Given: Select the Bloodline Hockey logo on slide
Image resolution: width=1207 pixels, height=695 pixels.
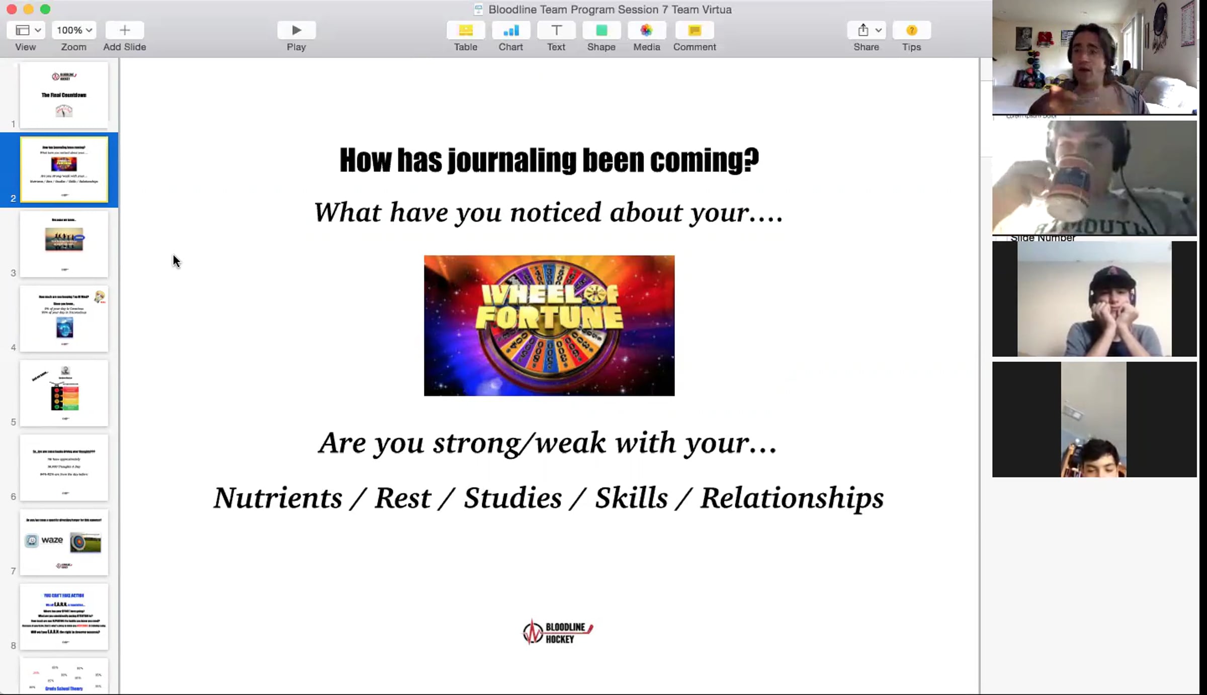Looking at the screenshot, I should [558, 632].
